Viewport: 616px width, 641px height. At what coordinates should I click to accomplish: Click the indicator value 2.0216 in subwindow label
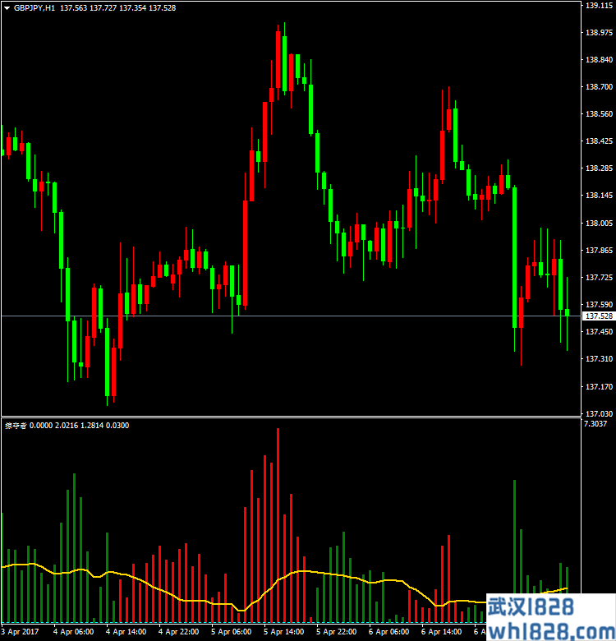pyautogui.click(x=67, y=426)
